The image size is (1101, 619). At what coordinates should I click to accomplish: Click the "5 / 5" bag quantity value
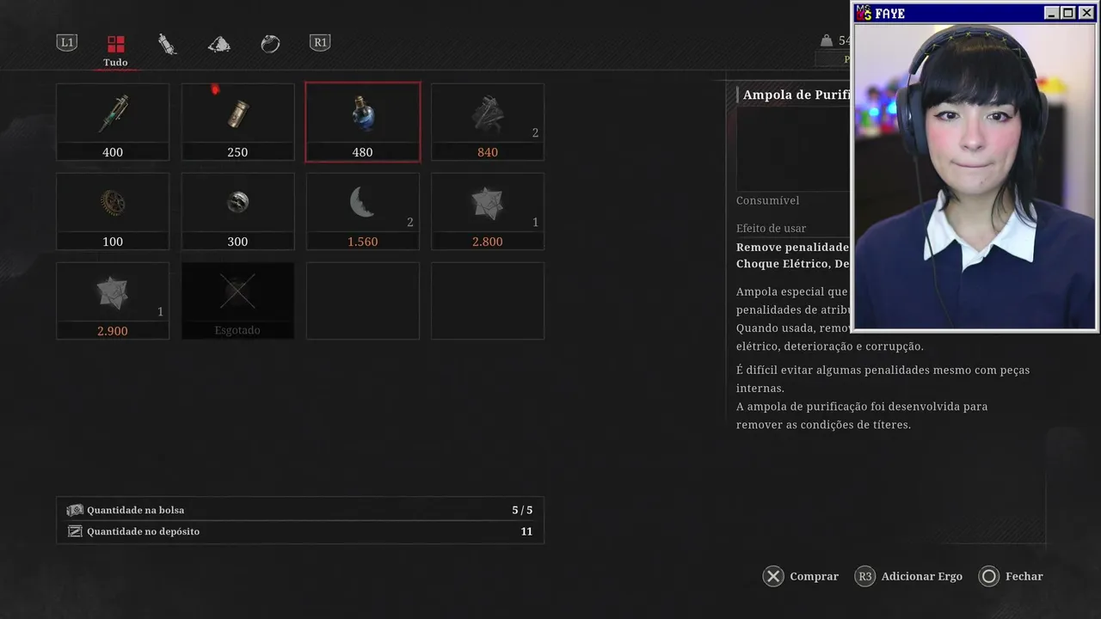click(522, 510)
